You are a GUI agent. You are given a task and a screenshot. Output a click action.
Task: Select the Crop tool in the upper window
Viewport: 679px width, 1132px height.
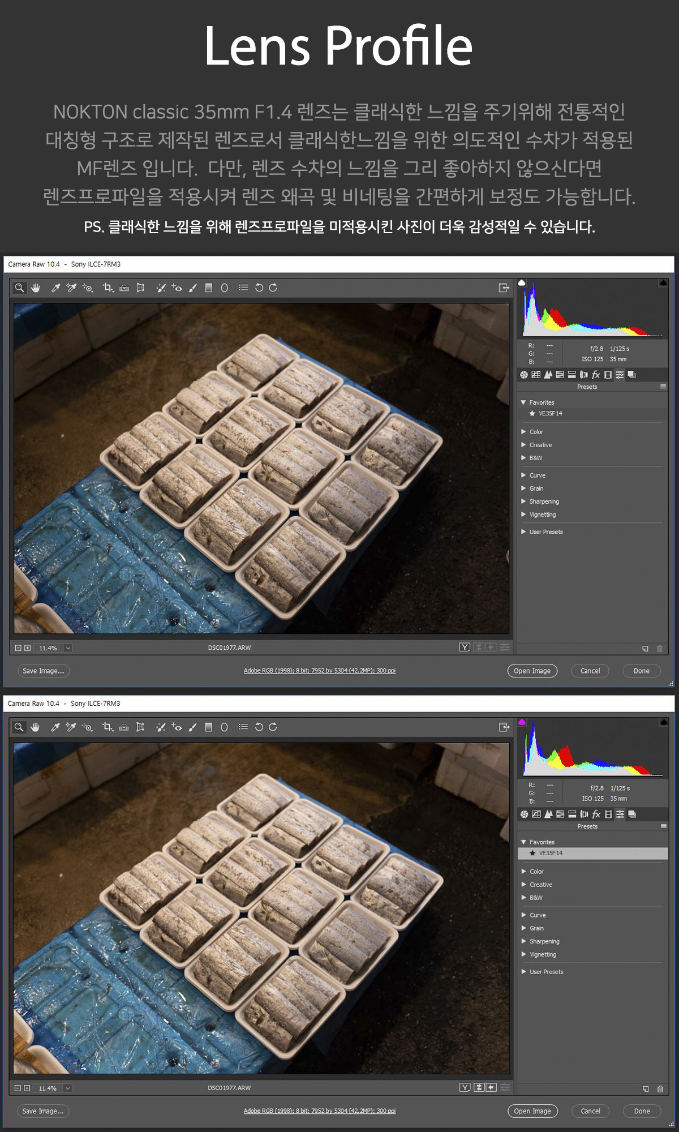point(107,288)
